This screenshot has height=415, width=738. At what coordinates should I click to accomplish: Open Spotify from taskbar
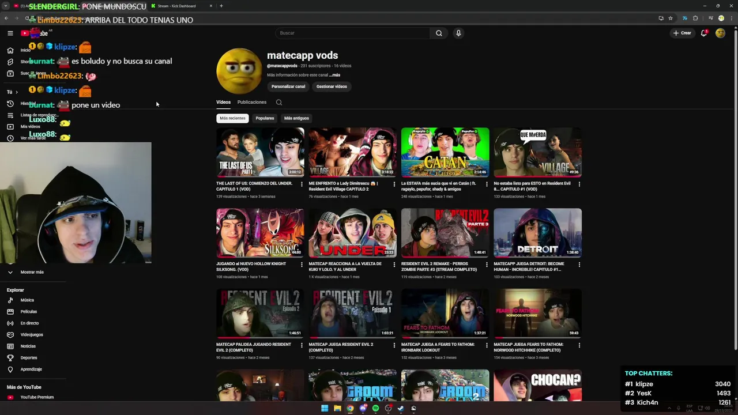(375, 408)
